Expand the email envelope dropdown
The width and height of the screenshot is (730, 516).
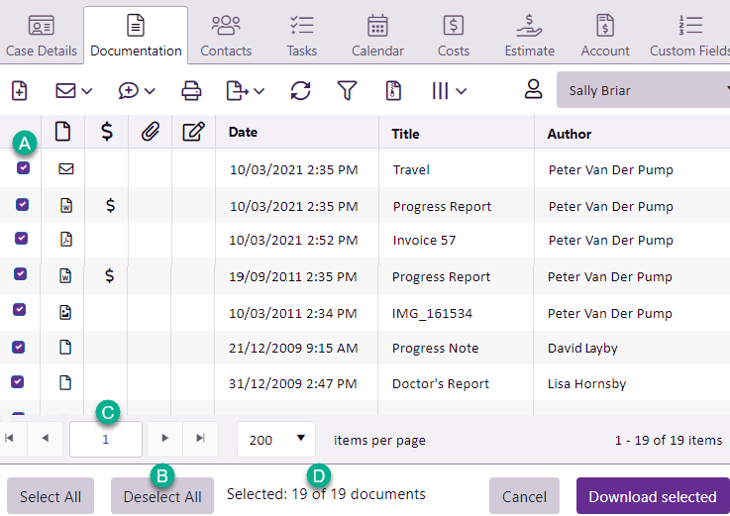coord(74,91)
